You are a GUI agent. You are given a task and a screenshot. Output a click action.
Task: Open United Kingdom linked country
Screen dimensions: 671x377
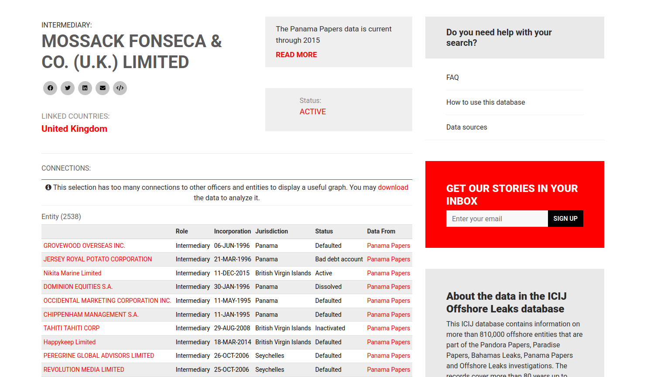tap(74, 129)
